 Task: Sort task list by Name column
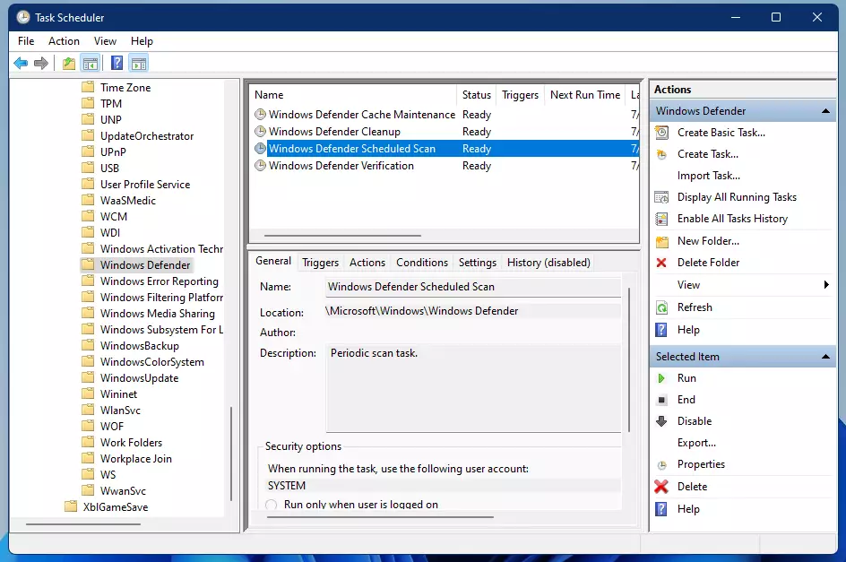pos(353,95)
